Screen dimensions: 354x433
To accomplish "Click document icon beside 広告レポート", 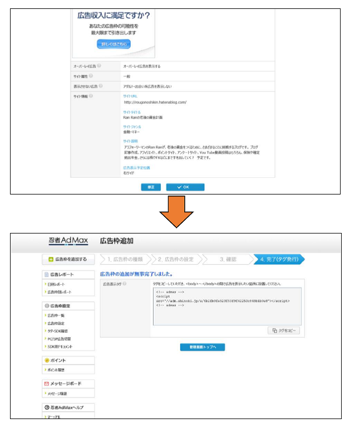I will coord(47,275).
